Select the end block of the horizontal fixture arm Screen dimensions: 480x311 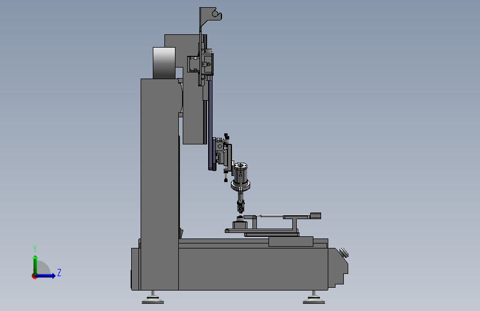click(x=316, y=215)
